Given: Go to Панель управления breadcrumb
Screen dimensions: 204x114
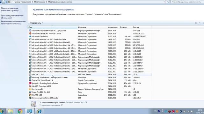Looking at the screenshot, I should click(22, 2).
